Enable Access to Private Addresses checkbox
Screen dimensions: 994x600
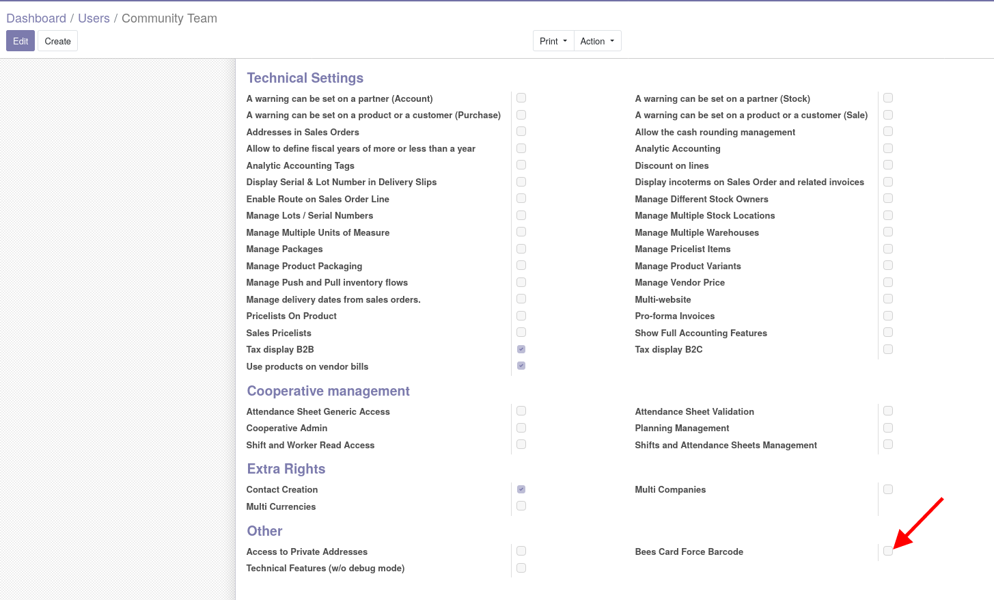tap(521, 551)
